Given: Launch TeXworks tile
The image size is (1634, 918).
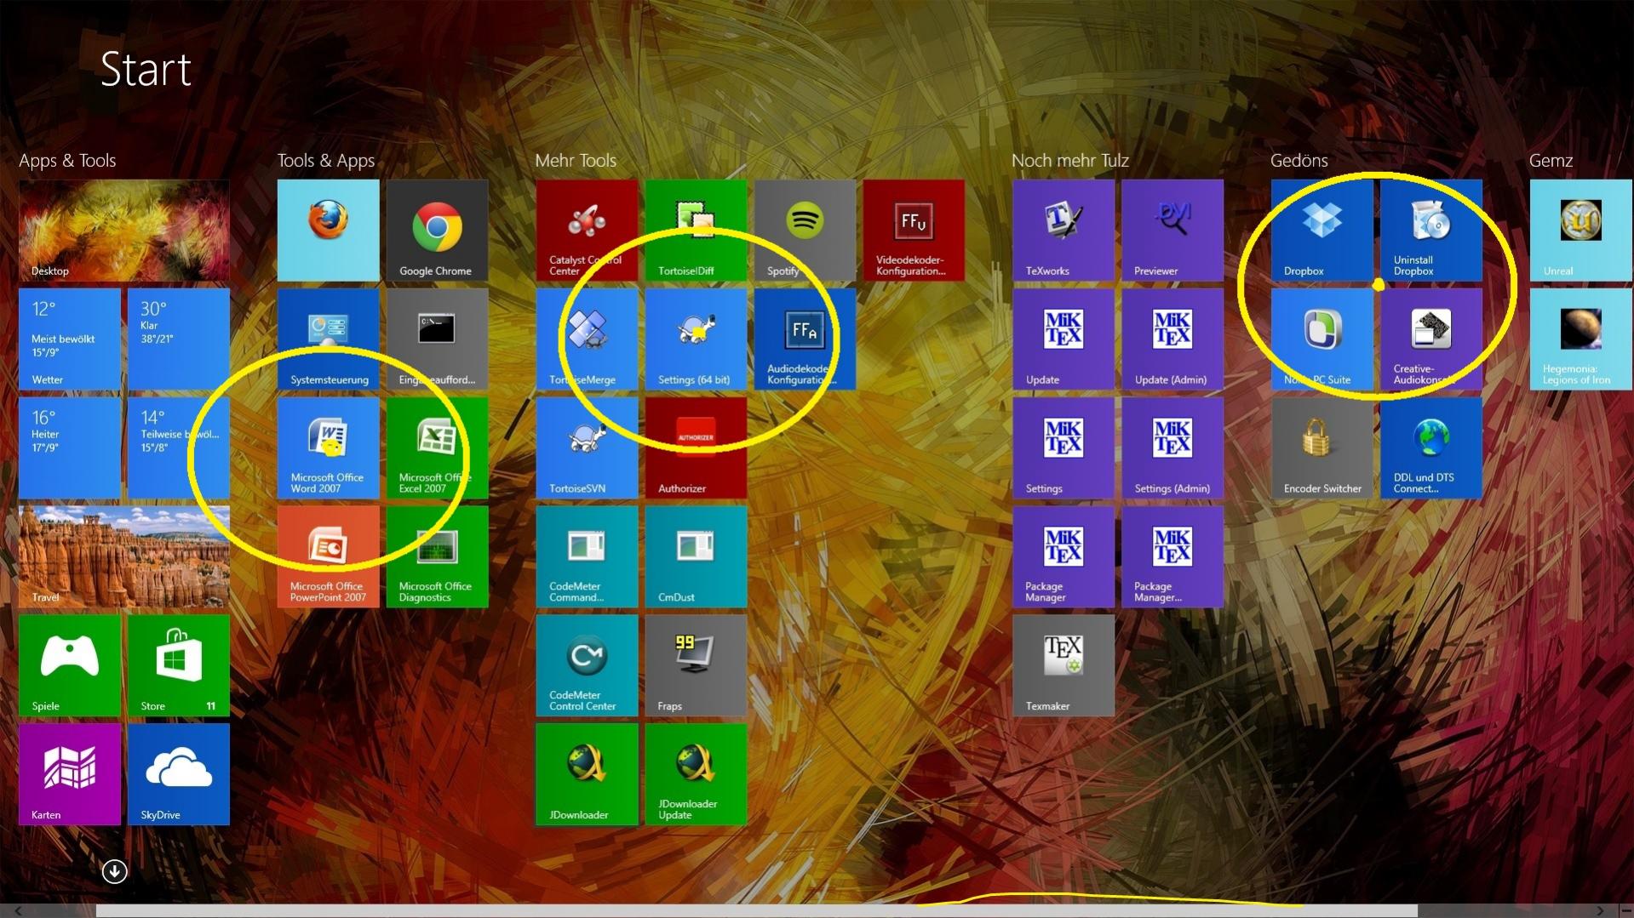Looking at the screenshot, I should (x=1064, y=230).
